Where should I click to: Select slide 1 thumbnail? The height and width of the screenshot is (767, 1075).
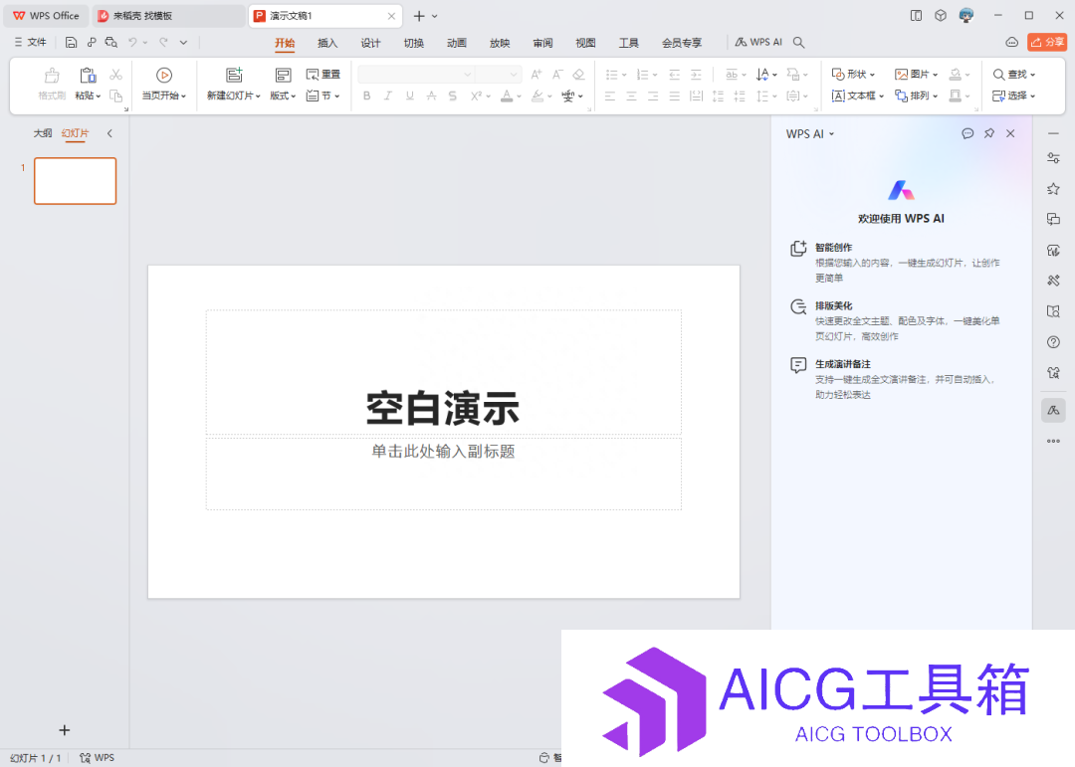pos(76,181)
